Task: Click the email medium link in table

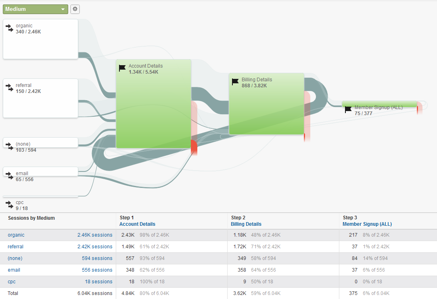Action: [14, 270]
